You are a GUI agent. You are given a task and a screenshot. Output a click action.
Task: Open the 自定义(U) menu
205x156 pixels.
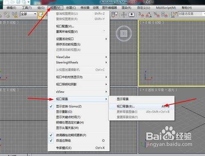143,8
